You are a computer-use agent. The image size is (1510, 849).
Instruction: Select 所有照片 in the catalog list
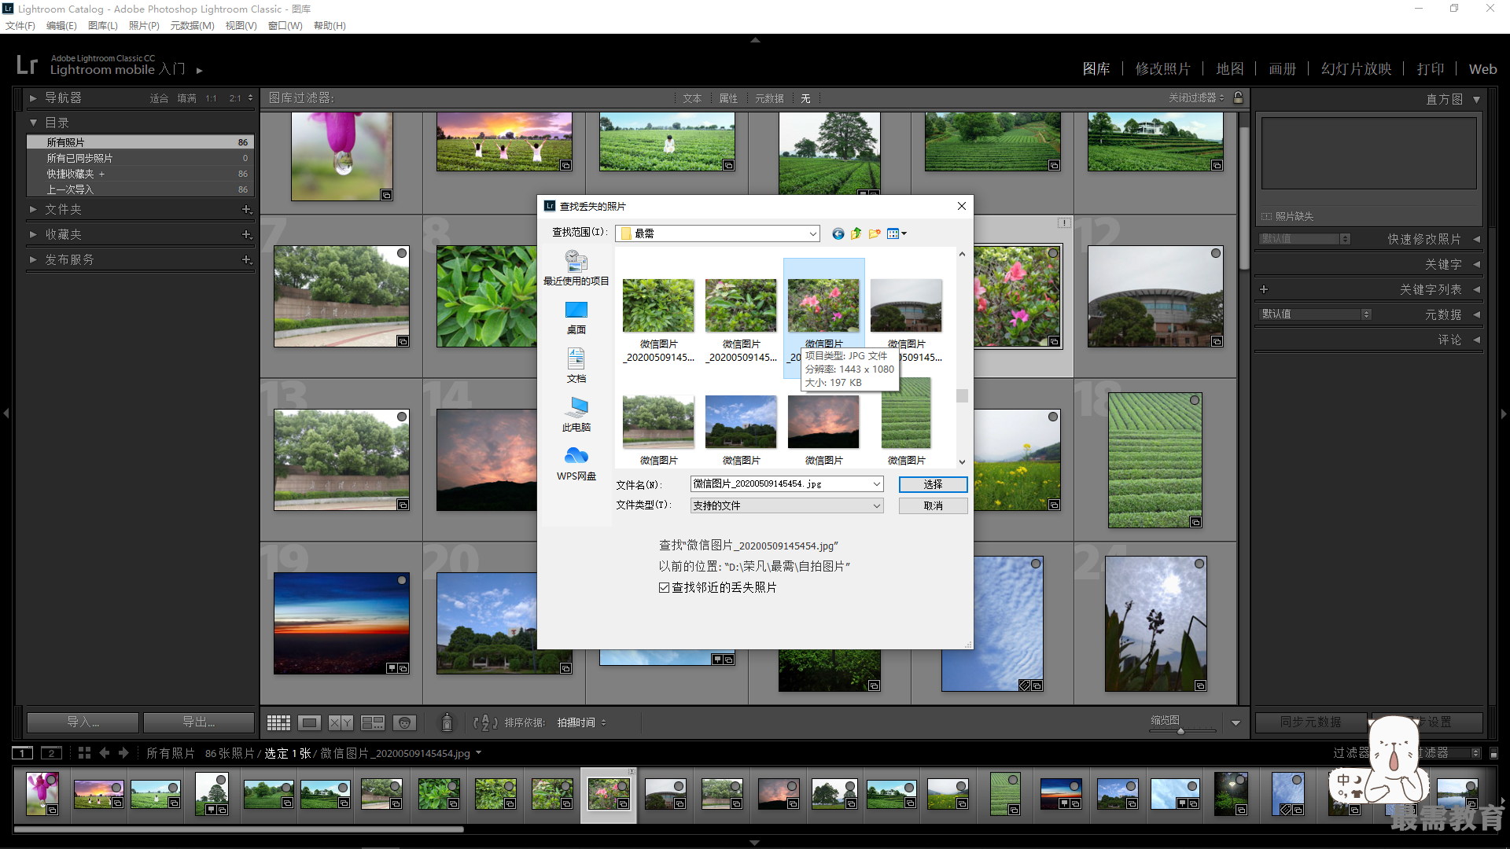pos(140,142)
